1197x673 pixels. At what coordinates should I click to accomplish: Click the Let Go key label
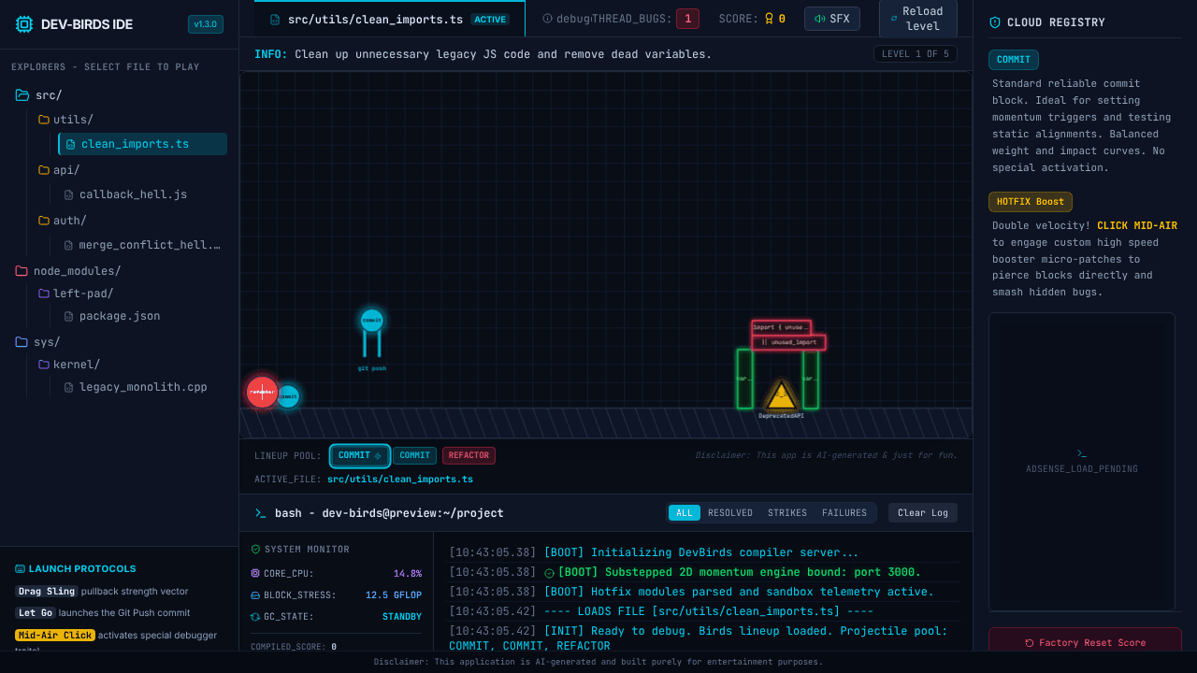coord(35,613)
